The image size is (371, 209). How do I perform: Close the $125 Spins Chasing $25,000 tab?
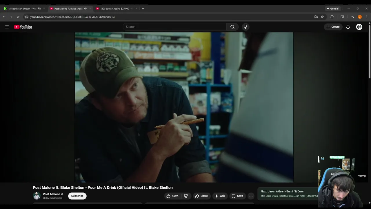(136, 9)
